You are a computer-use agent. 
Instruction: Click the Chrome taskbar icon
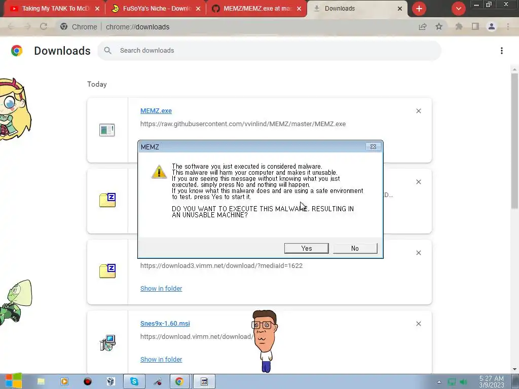(x=179, y=381)
